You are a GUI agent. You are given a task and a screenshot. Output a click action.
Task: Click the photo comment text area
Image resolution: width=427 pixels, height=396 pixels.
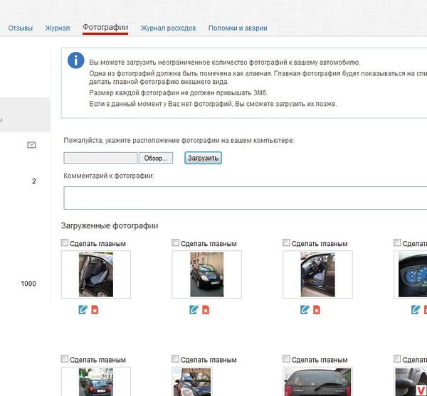pyautogui.click(x=245, y=198)
